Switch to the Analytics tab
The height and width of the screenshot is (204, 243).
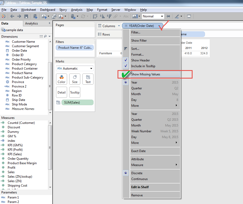(31, 23)
